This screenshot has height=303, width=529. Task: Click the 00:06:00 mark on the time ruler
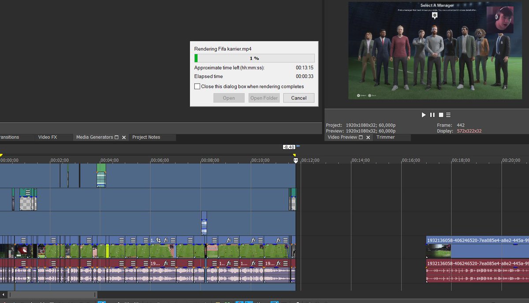pos(160,161)
